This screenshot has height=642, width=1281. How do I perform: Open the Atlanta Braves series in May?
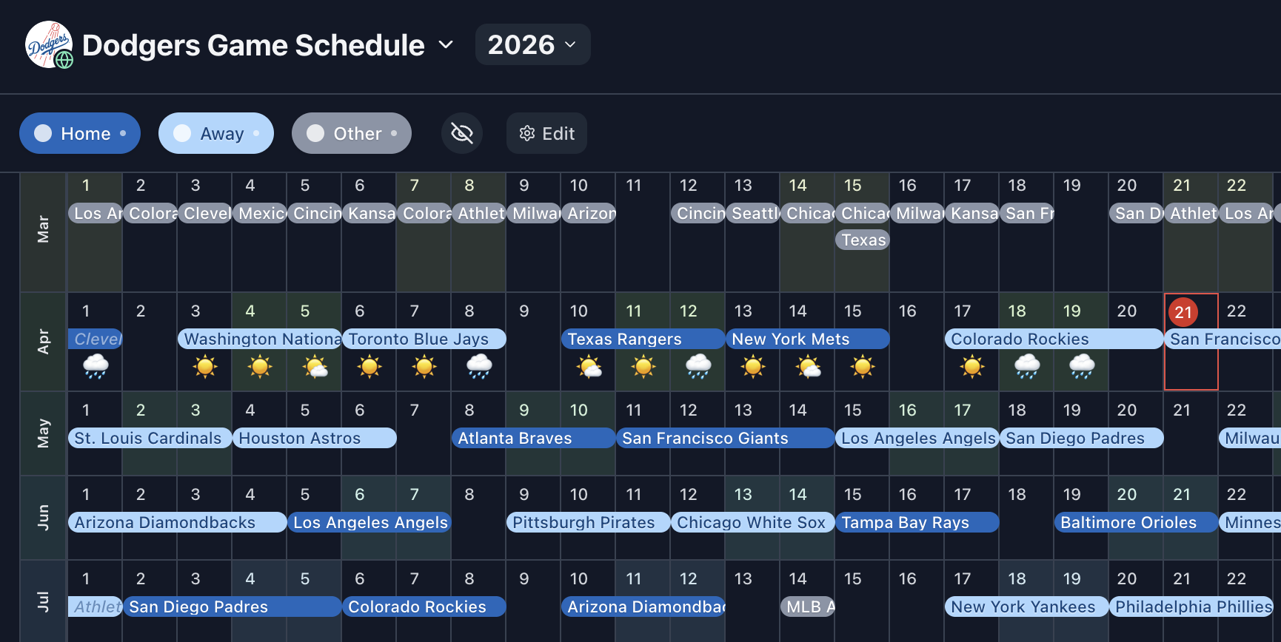coord(534,438)
